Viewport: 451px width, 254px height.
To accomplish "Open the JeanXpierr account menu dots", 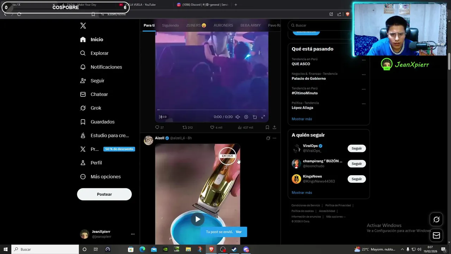I will 133,234.
